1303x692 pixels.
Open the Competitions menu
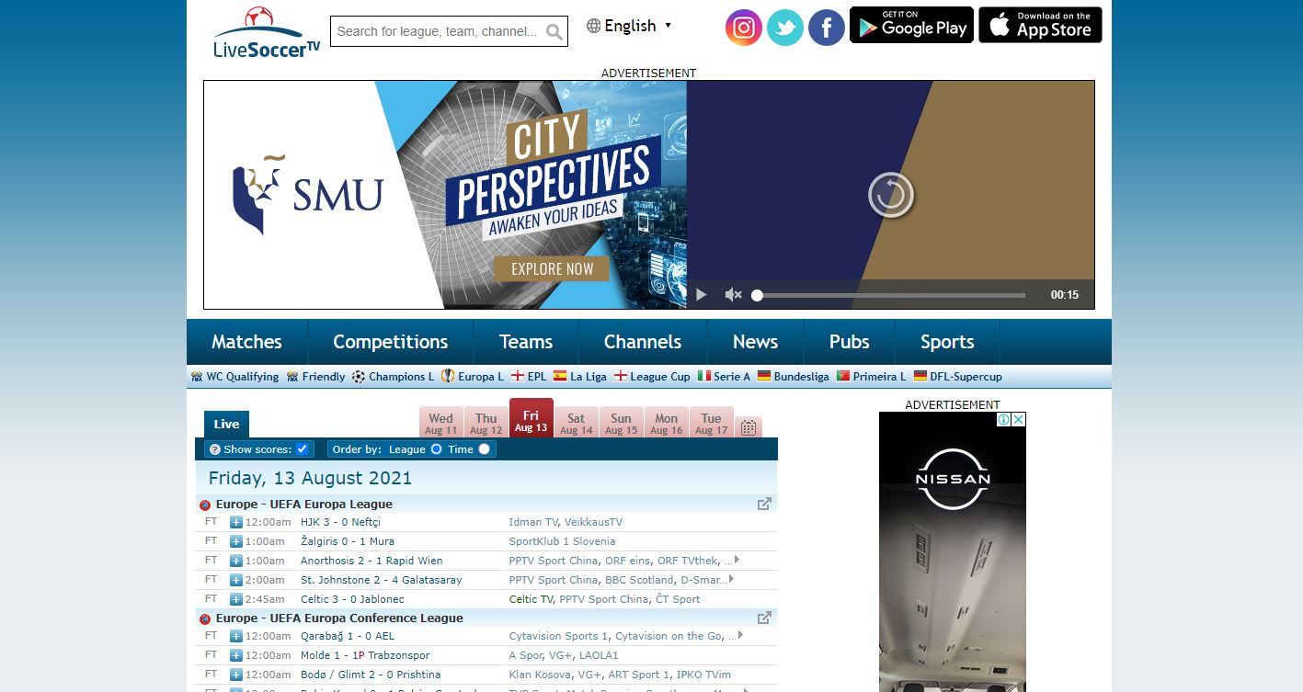[x=390, y=342]
